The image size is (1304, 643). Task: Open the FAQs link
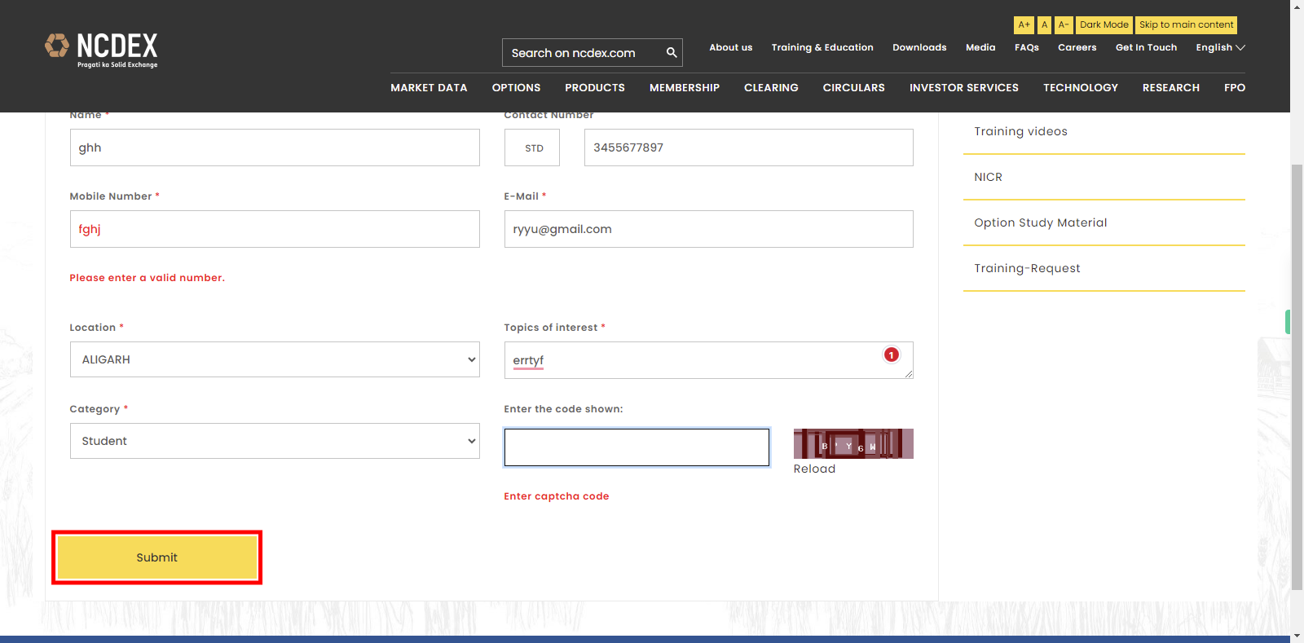(x=1027, y=47)
